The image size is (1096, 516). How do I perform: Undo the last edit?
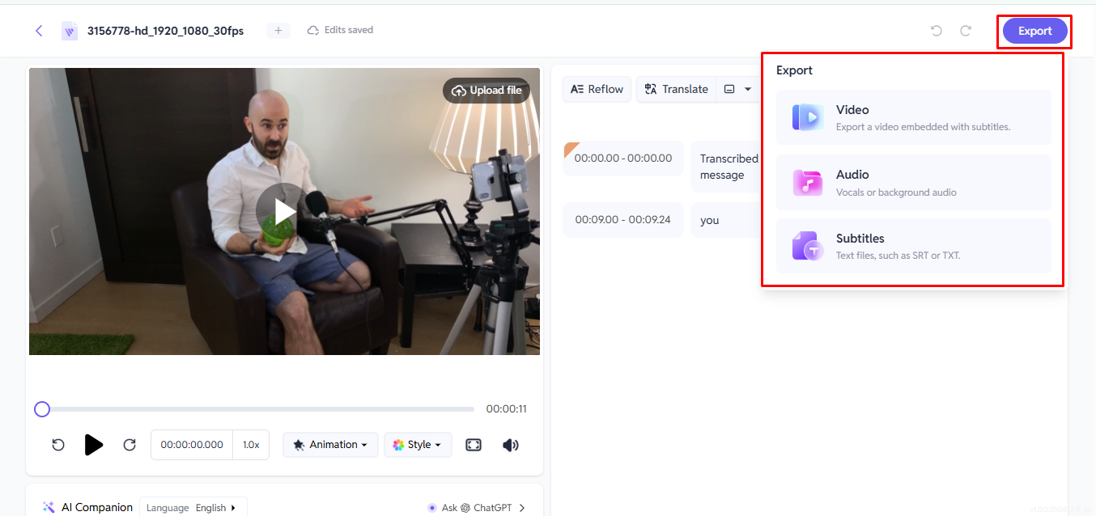[937, 31]
